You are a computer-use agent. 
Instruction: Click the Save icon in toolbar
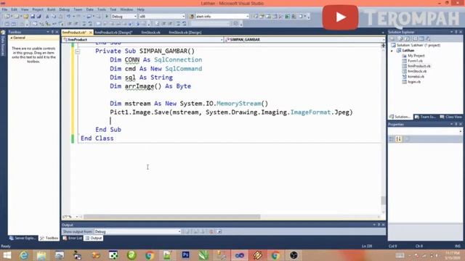tap(33, 16)
